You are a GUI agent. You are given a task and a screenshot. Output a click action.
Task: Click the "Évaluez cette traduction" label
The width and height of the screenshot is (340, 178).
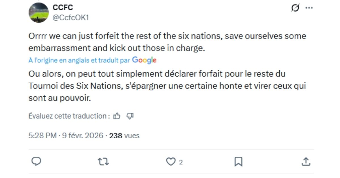pyautogui.click(x=69, y=116)
